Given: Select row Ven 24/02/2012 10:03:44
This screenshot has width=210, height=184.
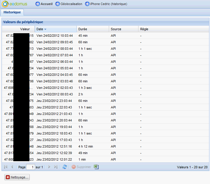Looking at the screenshot, I should point(105,36).
